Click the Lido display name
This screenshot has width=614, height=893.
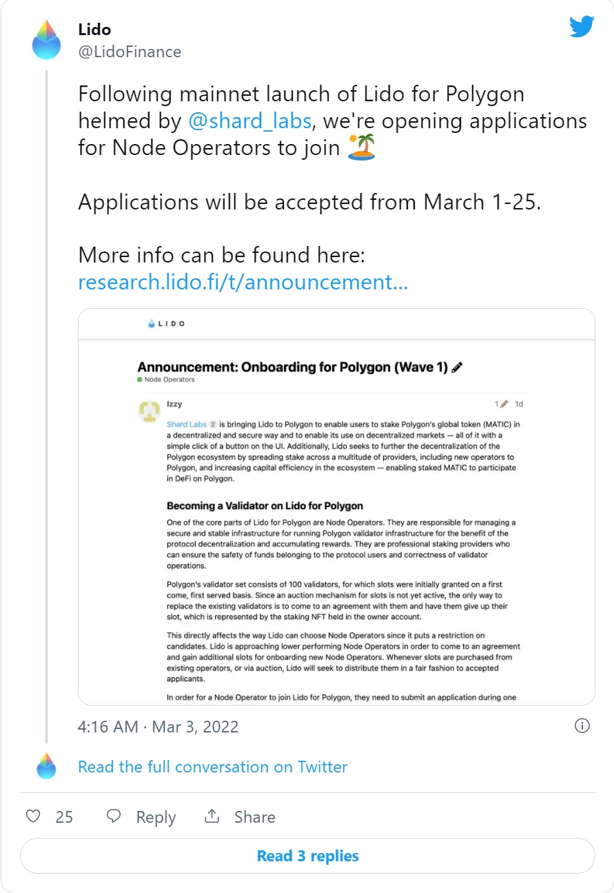[94, 30]
